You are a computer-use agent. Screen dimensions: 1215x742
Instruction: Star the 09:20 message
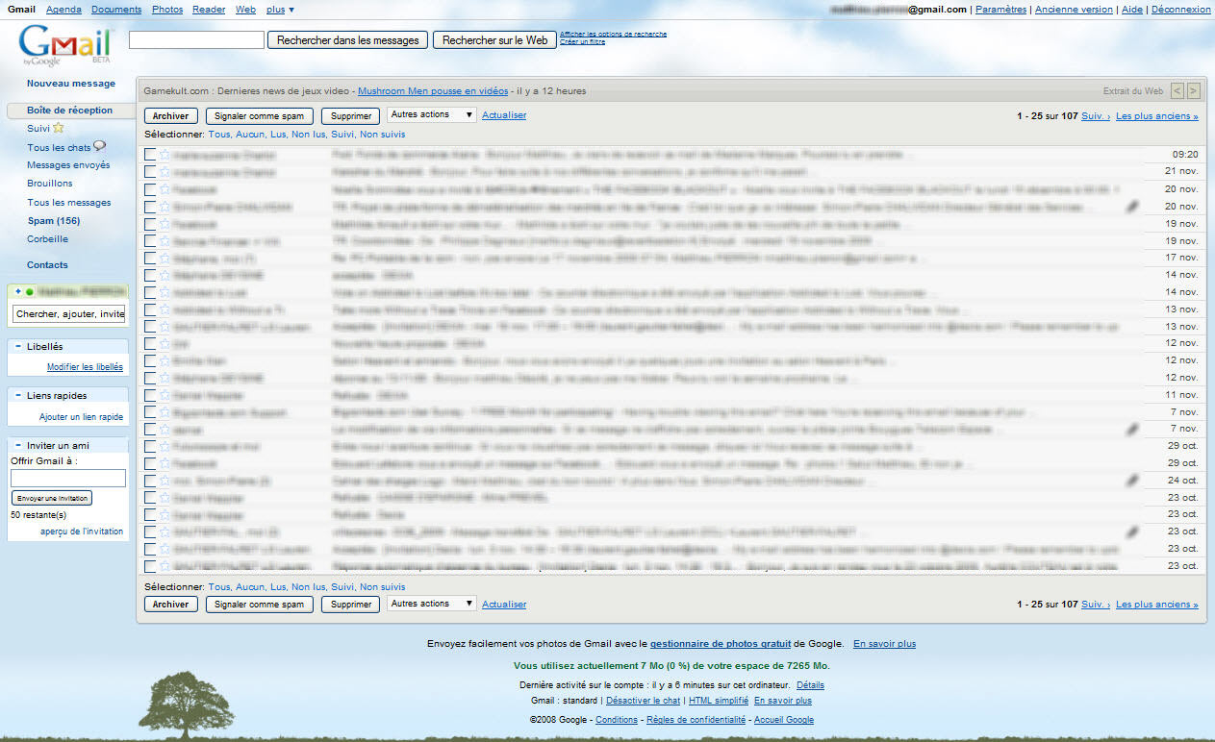165,154
